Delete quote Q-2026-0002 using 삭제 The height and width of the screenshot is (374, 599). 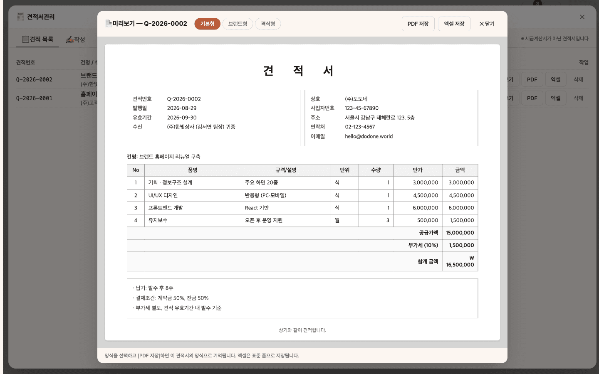click(578, 79)
